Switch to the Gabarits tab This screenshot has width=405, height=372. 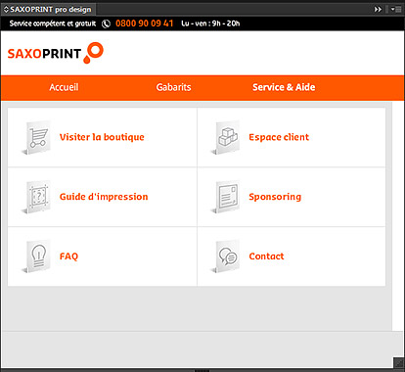pos(173,87)
